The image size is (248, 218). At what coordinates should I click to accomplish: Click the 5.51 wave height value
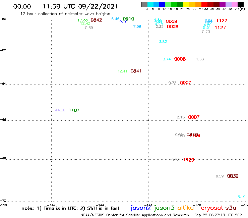click(x=207, y=28)
